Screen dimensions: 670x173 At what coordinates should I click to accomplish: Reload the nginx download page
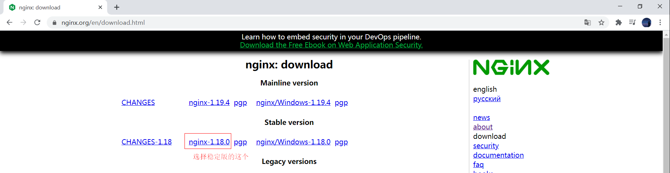coord(37,22)
